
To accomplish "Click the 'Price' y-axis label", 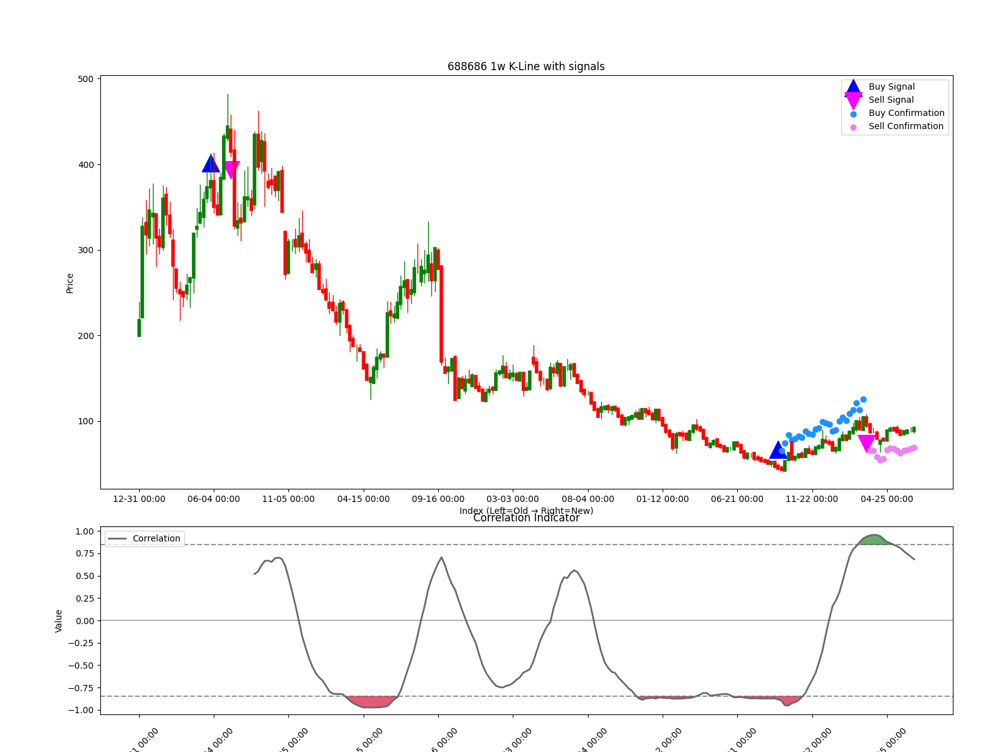I will [70, 283].
